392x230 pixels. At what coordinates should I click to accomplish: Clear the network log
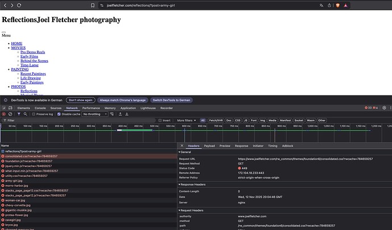(10, 114)
